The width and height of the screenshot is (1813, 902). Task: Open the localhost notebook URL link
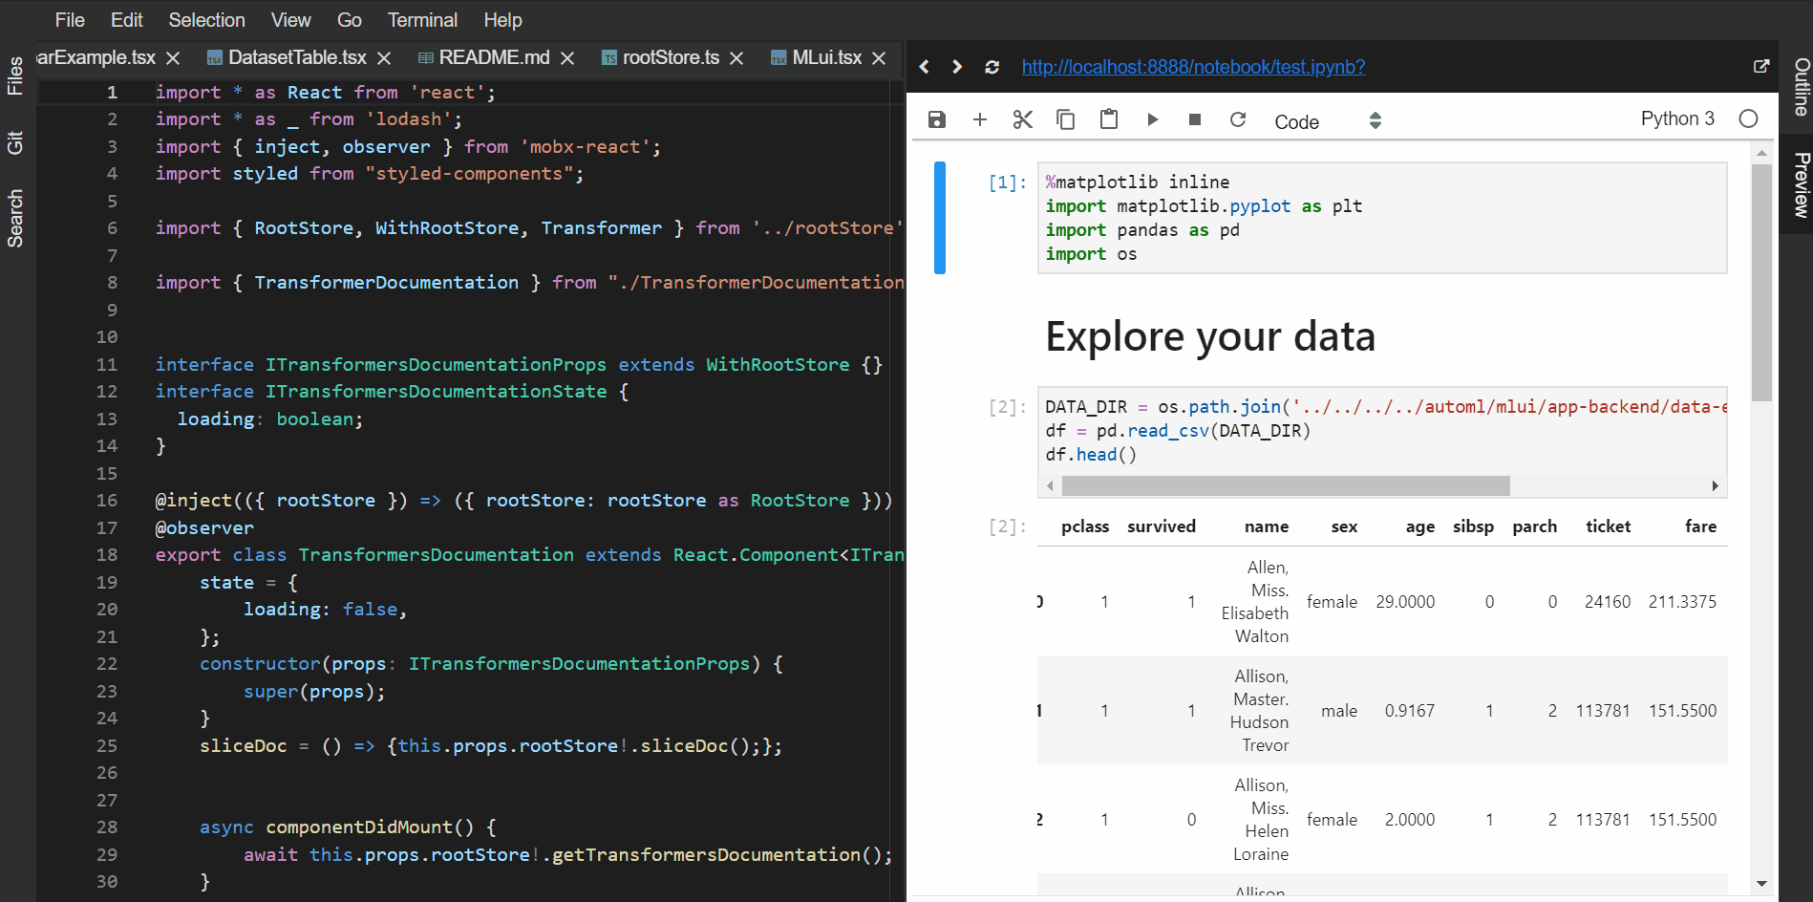[1192, 67]
